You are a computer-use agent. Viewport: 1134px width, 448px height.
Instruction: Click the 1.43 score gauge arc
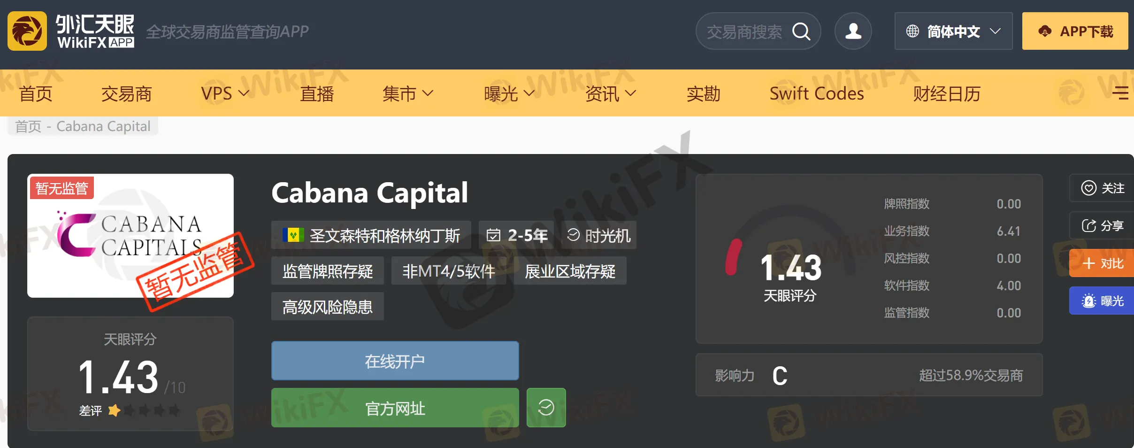(x=734, y=257)
